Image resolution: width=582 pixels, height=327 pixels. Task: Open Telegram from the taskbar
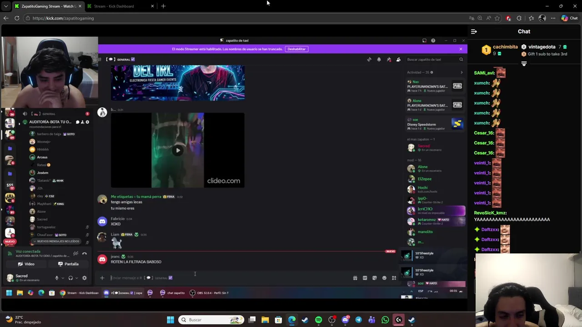pyautogui.click(x=358, y=320)
